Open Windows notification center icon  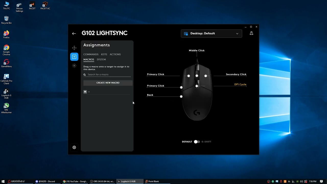pyautogui.click(x=321, y=181)
